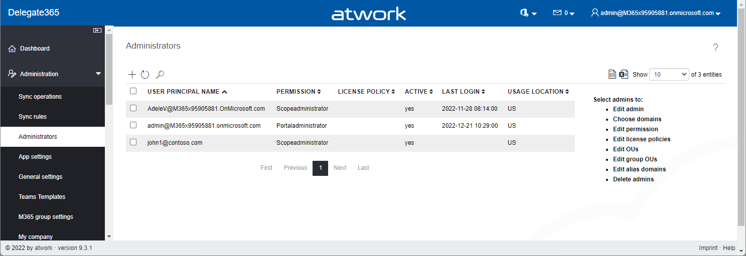Go to Dashboard in sidebar
The height and width of the screenshot is (256, 746).
point(35,49)
